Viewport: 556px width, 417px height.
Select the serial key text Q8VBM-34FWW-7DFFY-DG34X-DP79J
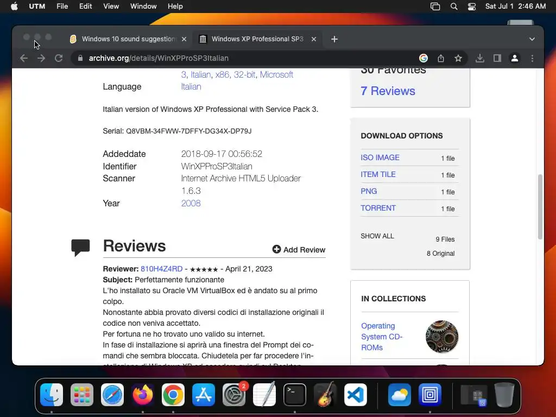point(188,131)
